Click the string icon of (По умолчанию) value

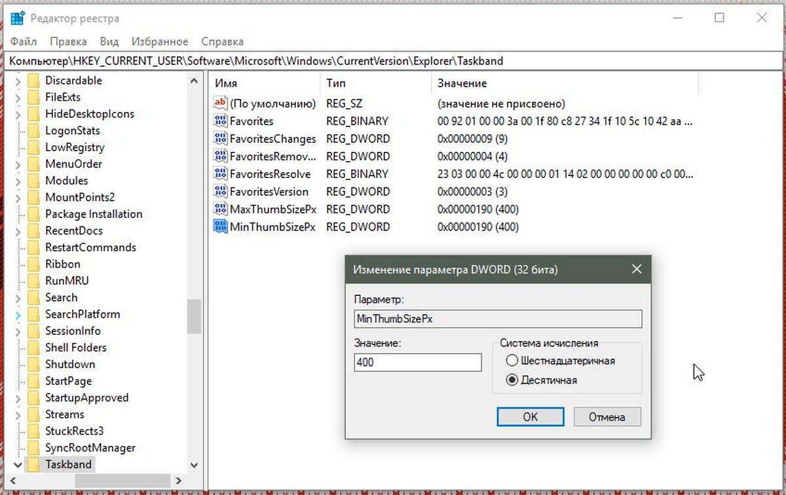click(x=220, y=103)
